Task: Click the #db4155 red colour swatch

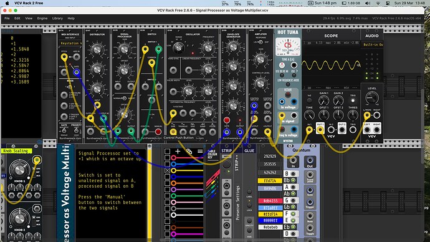Action: [270, 201]
